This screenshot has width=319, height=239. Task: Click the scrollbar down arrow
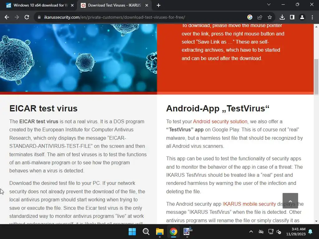pyautogui.click(x=317, y=221)
